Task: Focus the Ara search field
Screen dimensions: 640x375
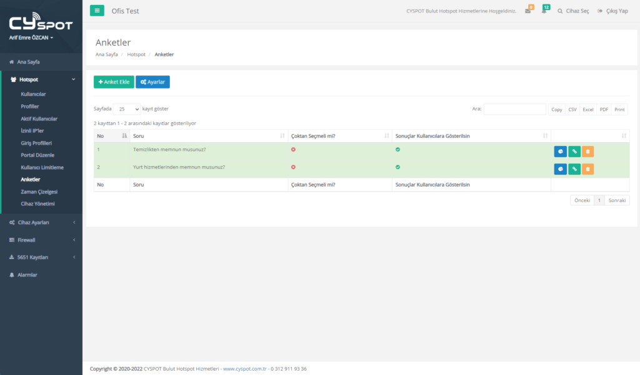Action: (514, 109)
